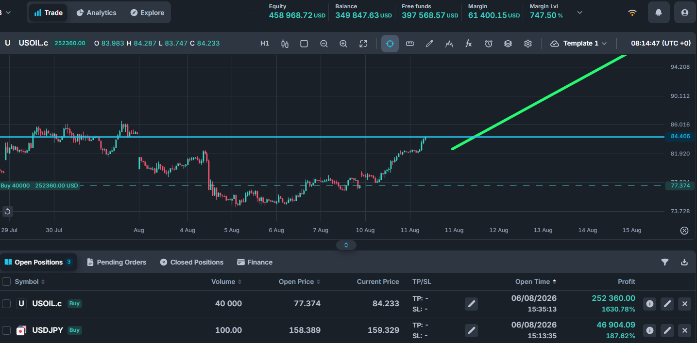Select the crosshair cursor tool
Image resolution: width=697 pixels, height=343 pixels.
click(x=390, y=44)
